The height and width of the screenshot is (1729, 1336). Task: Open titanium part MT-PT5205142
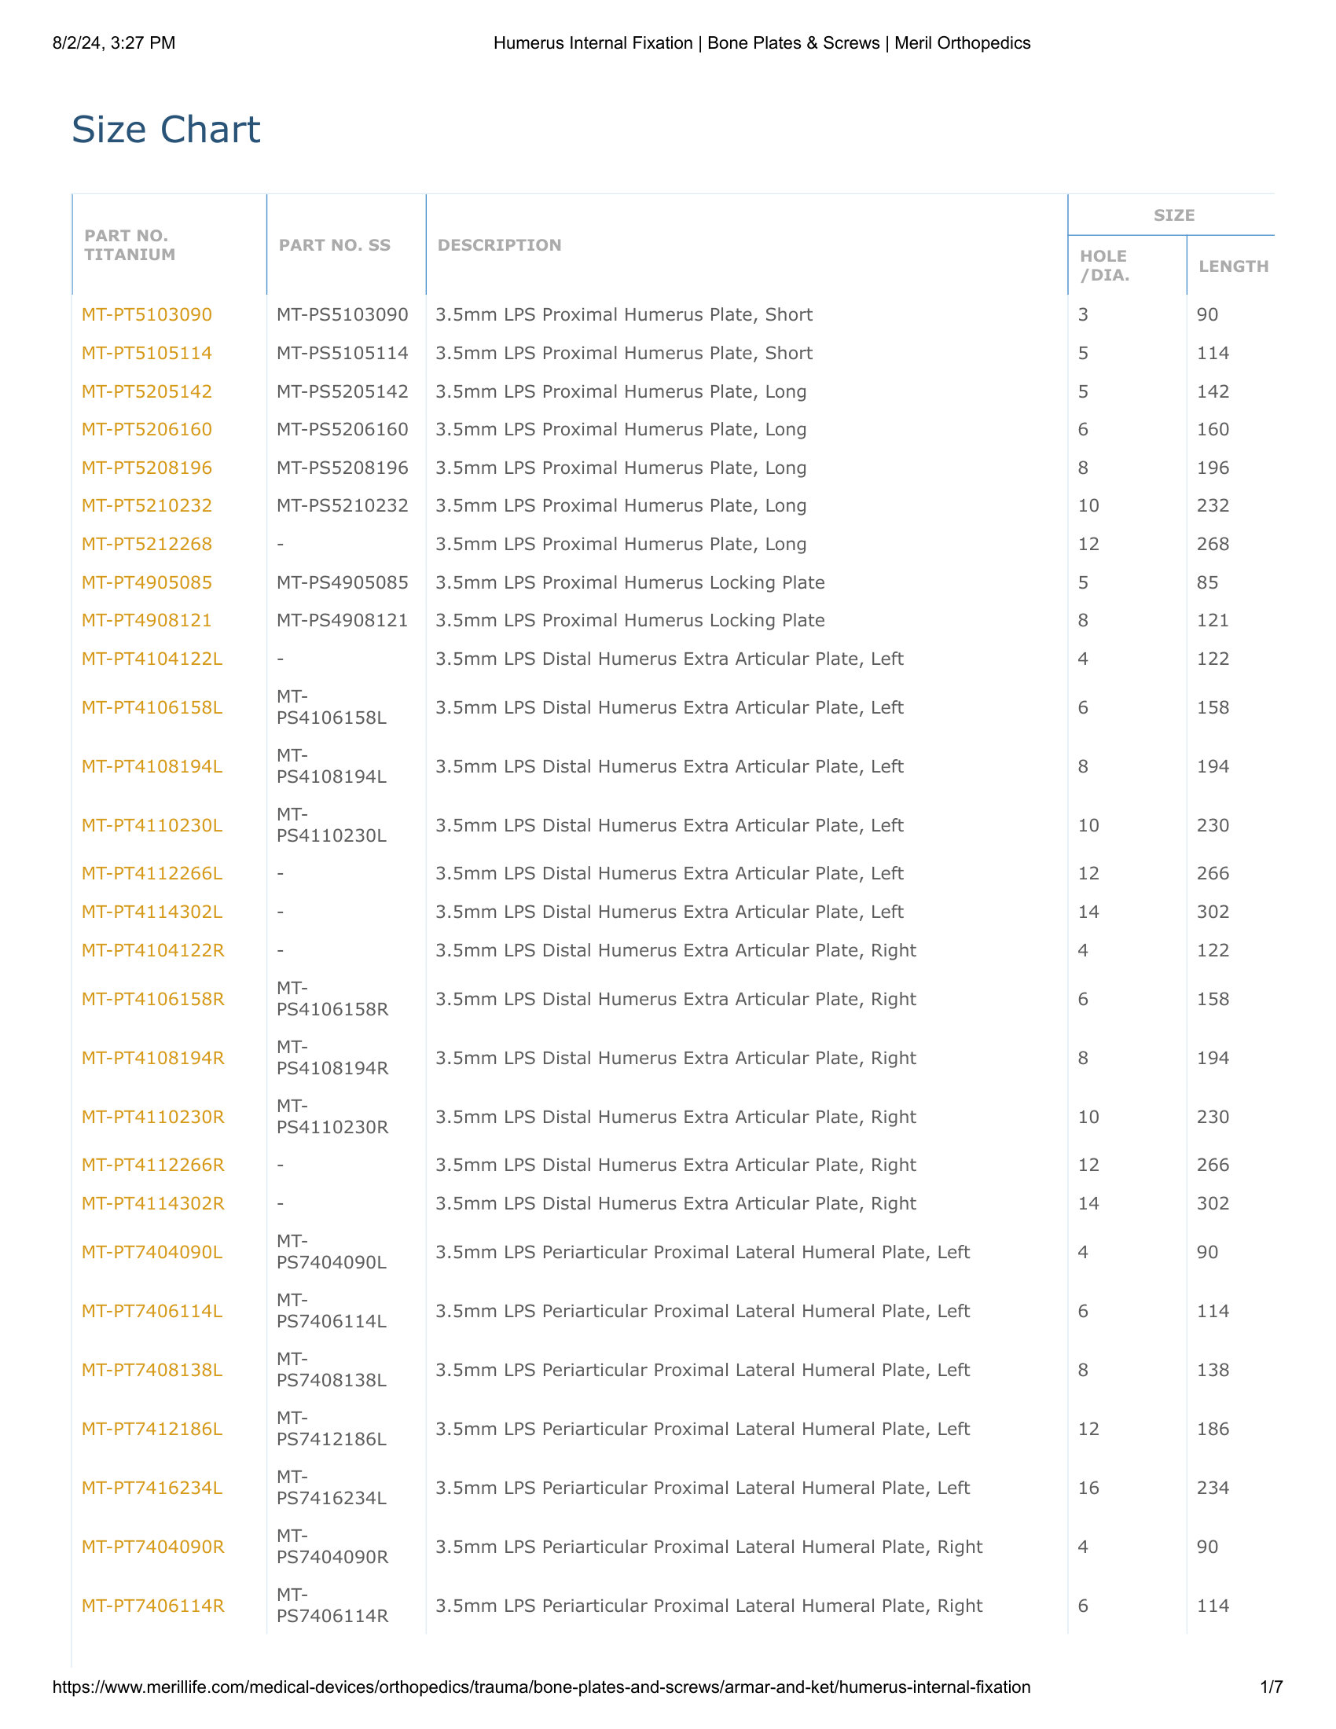pos(146,392)
